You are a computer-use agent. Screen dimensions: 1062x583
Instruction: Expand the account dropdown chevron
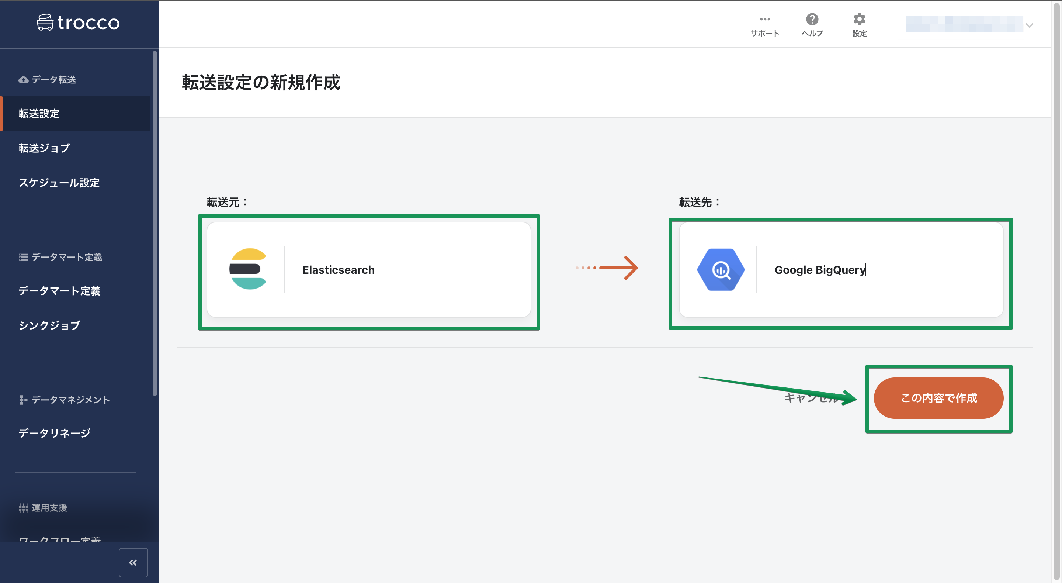click(x=1029, y=25)
